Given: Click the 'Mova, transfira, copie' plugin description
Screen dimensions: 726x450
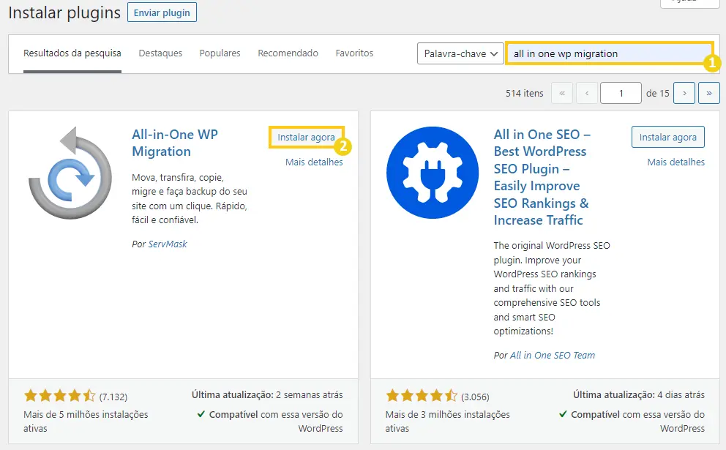Looking at the screenshot, I should pos(190,198).
